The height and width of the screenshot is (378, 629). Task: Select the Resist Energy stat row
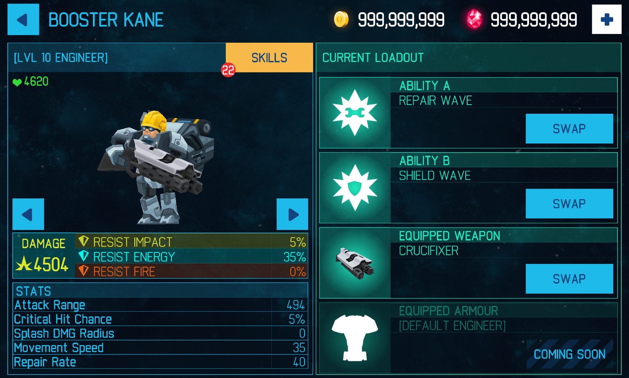click(191, 257)
